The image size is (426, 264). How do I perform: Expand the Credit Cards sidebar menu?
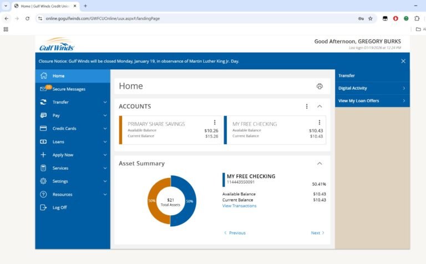click(x=105, y=129)
